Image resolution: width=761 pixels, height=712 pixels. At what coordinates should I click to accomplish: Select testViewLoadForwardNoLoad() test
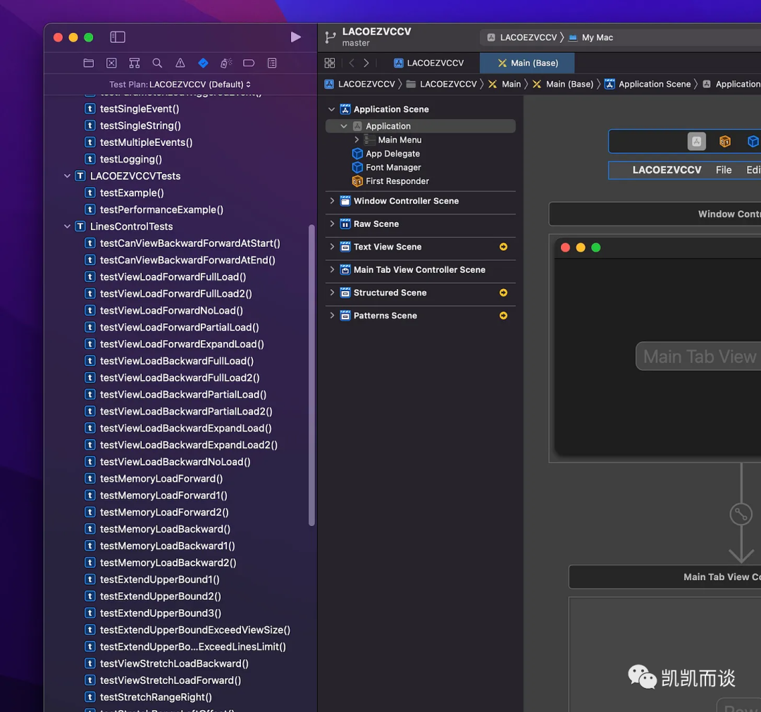(171, 310)
